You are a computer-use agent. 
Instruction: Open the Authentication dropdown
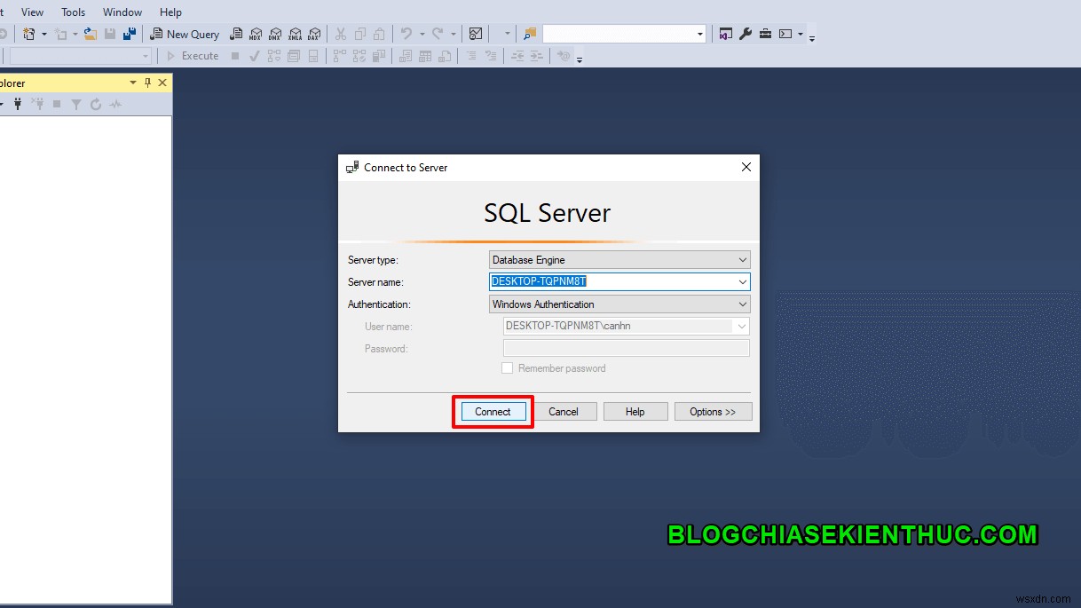744,304
